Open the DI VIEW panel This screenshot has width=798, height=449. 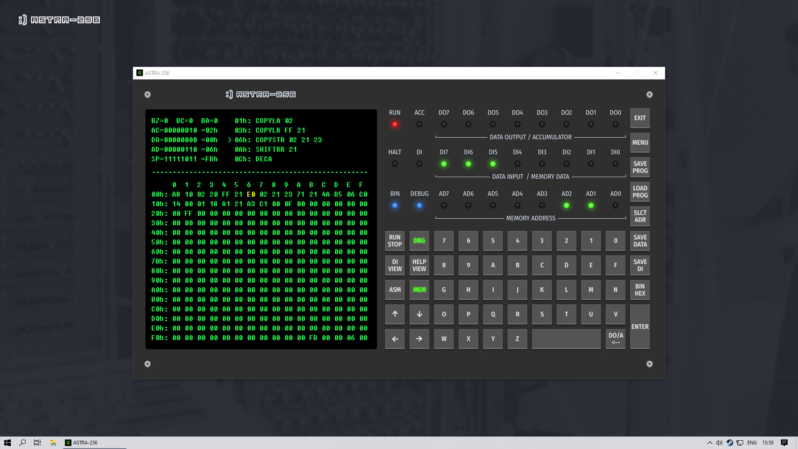click(394, 265)
